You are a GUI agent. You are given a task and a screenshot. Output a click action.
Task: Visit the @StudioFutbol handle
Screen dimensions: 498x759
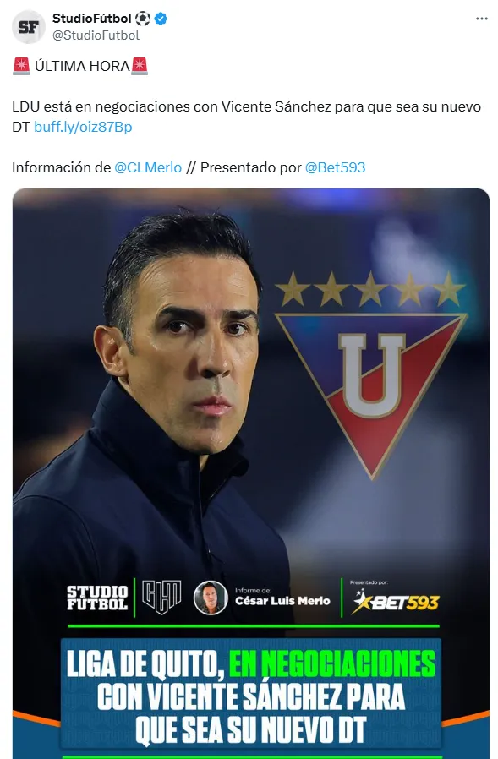96,35
